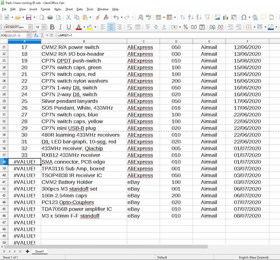The height and width of the screenshot is (260, 280).
Task: Create a new spreadsheet document
Action: click(x=7, y=17)
